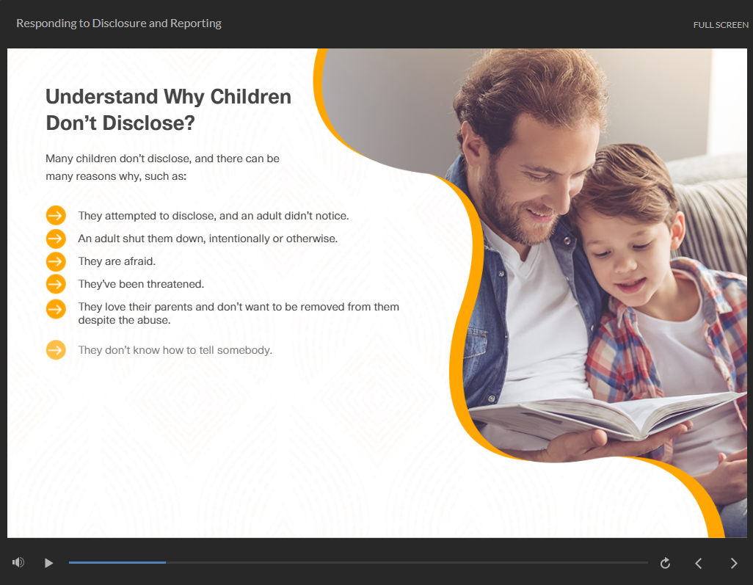Click the 'Responding to Disclosure and Reporting' title
Image resolution: width=753 pixels, height=585 pixels.
(x=119, y=23)
